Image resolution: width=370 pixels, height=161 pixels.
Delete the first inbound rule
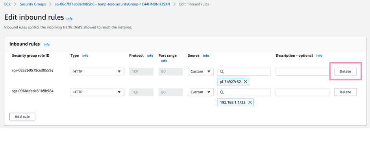point(345,72)
